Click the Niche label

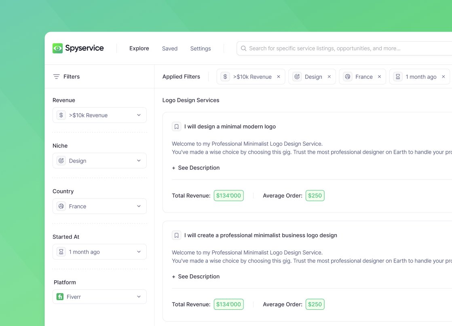point(60,145)
